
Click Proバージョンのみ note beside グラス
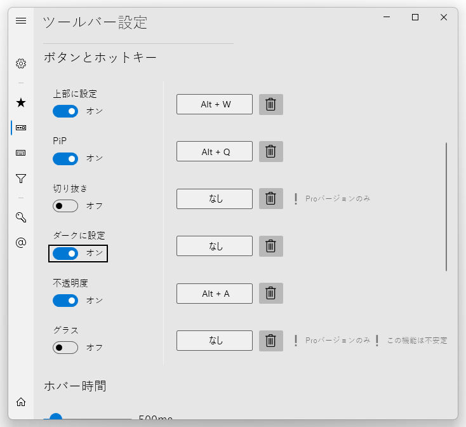[x=338, y=341]
